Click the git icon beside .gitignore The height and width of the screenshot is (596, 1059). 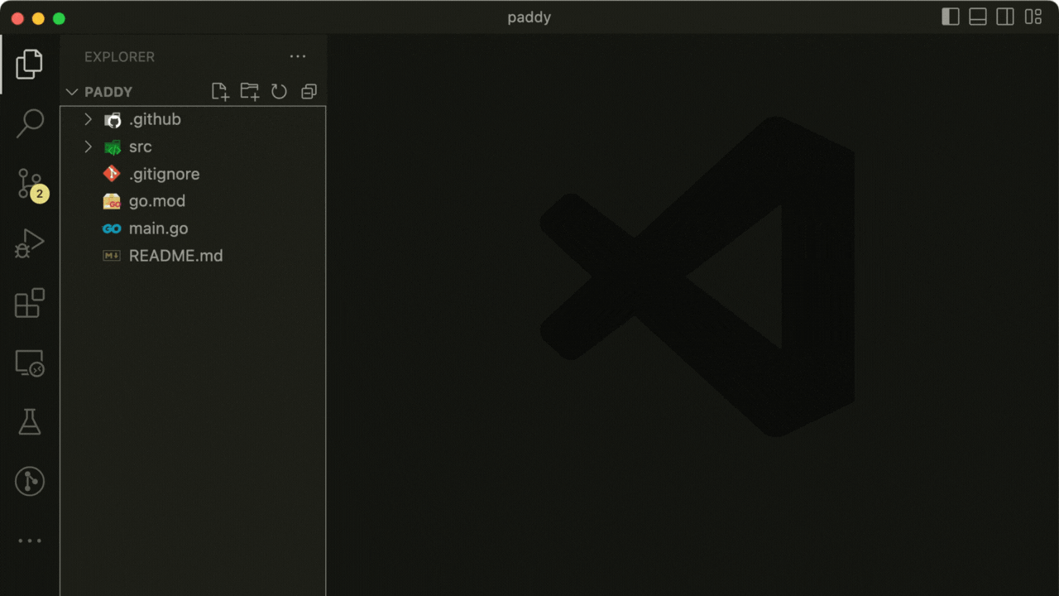pyautogui.click(x=112, y=174)
